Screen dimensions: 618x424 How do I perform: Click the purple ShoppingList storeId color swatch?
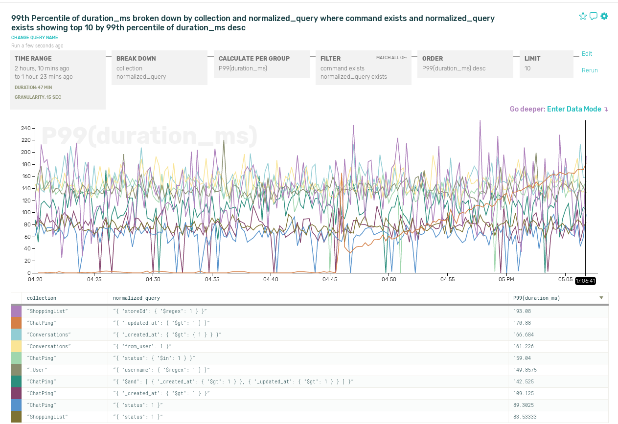pyautogui.click(x=16, y=311)
